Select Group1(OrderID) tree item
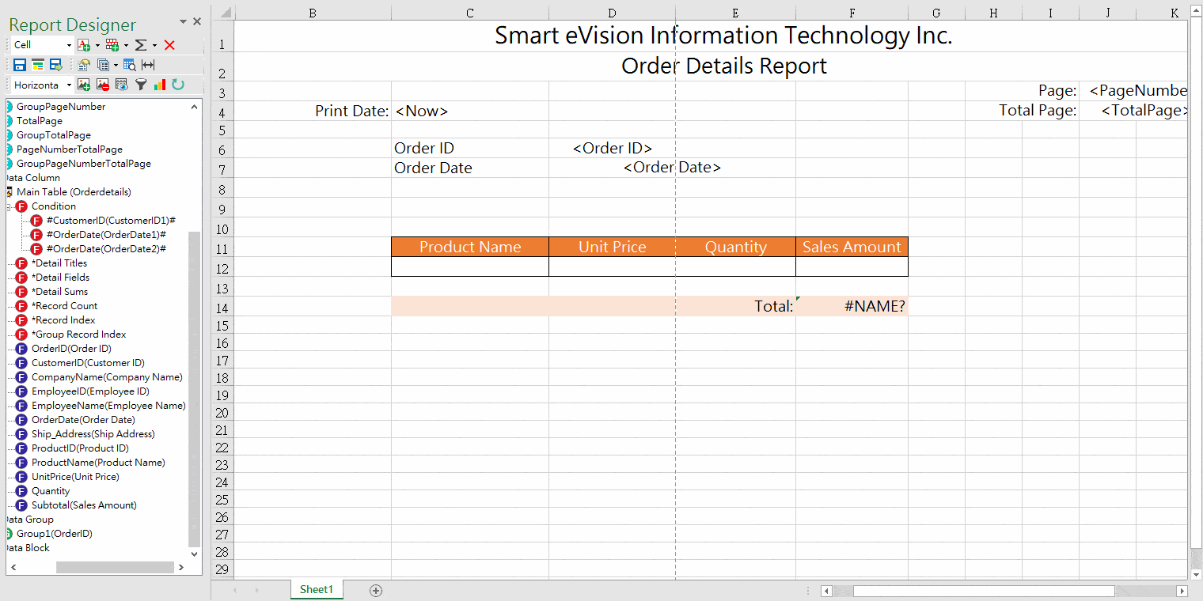Screen dimensions: 1203x601 point(54,534)
